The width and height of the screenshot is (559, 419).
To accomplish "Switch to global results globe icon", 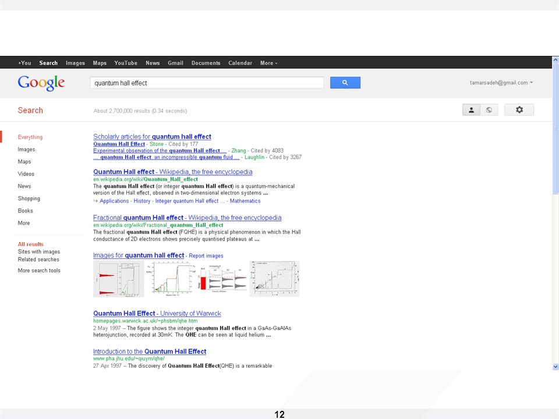I will (x=489, y=110).
